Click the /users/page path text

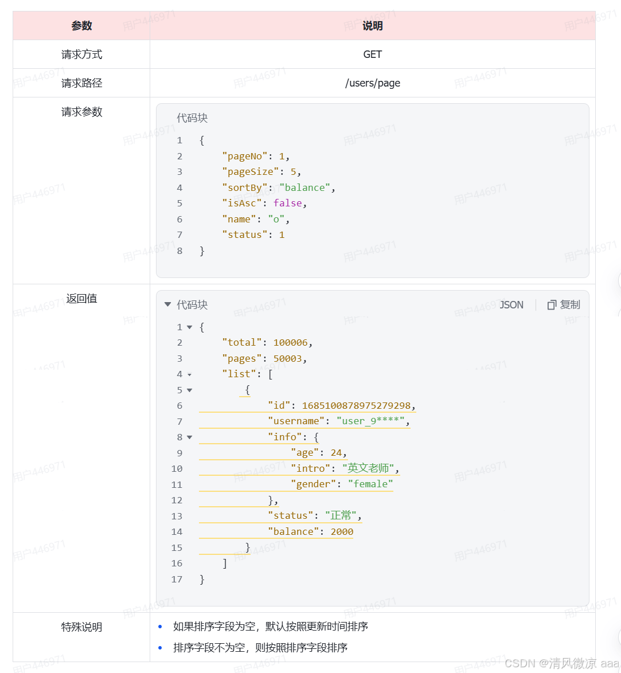tap(372, 83)
